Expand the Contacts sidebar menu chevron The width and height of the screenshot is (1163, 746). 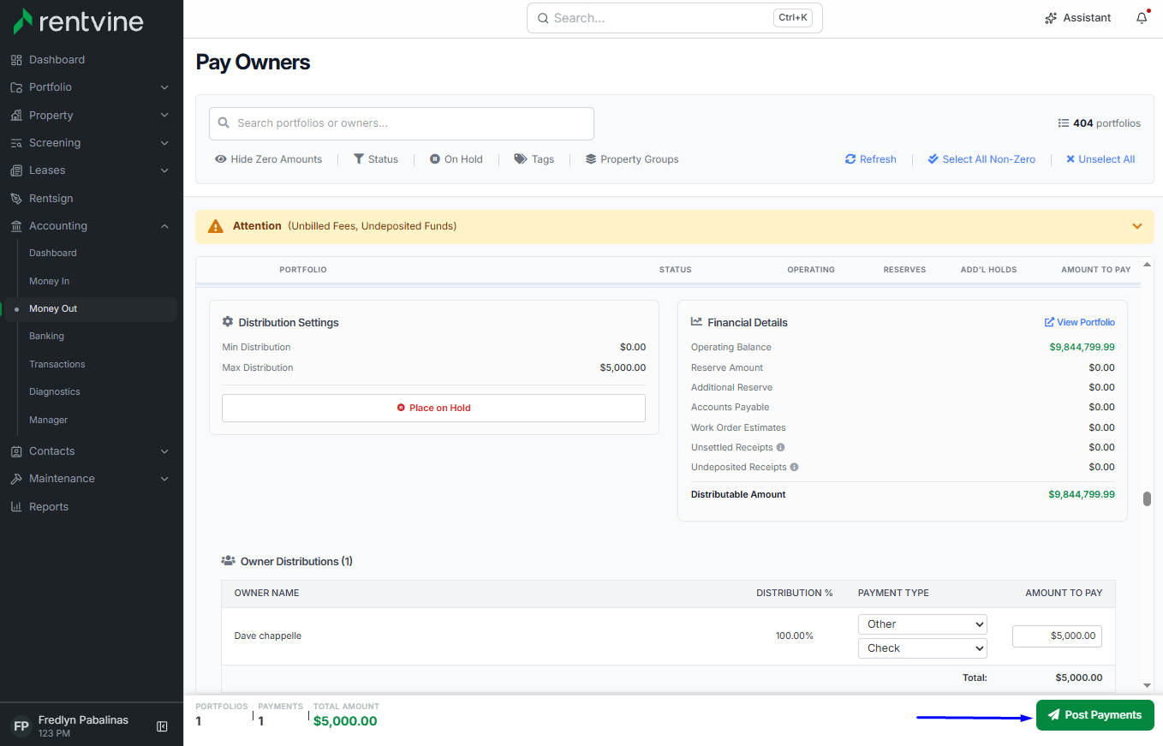click(x=164, y=451)
